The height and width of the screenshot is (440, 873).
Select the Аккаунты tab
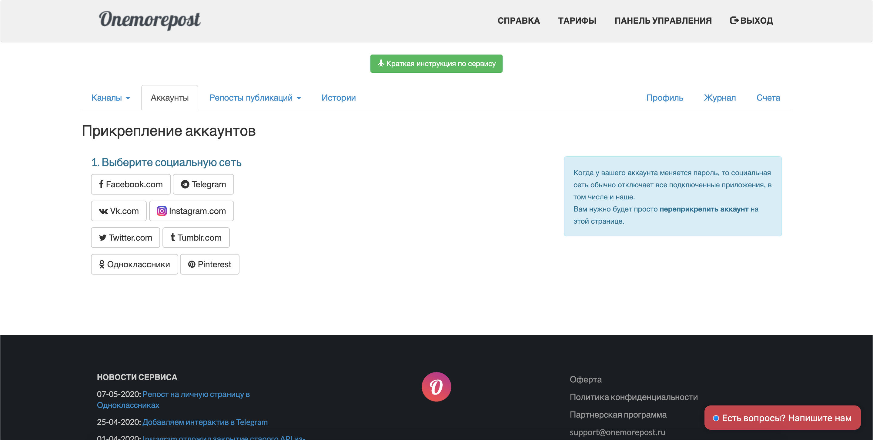click(169, 98)
